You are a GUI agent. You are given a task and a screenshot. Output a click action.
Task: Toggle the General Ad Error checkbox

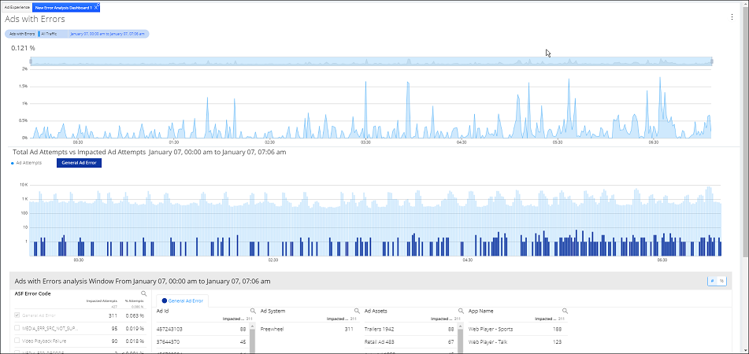[x=17, y=315]
